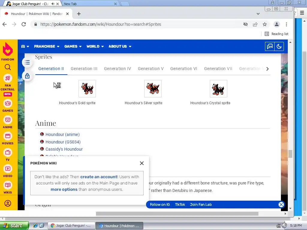The image size is (307, 230).
Task: Switch to the Generation VI tab
Action: (184, 69)
